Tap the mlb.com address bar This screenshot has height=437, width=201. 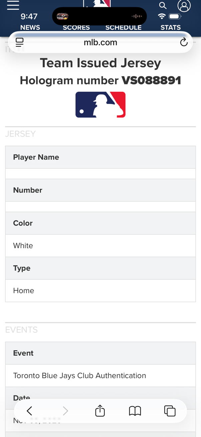[100, 42]
